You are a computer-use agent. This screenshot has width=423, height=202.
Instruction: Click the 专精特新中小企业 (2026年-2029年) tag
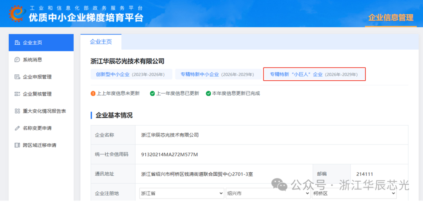pos(218,74)
